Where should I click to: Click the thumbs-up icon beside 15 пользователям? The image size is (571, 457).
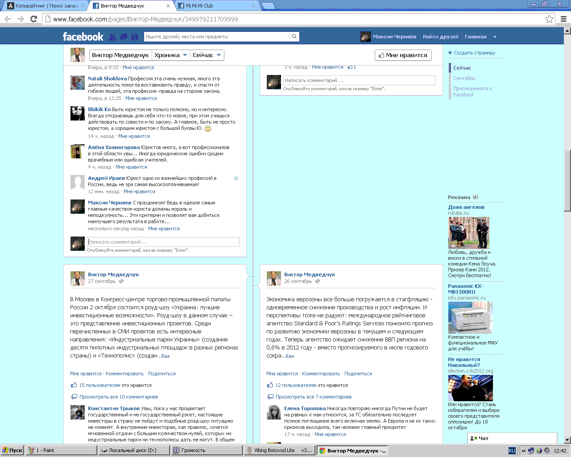coord(74,385)
